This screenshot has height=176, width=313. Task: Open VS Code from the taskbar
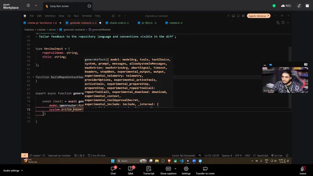point(181,161)
